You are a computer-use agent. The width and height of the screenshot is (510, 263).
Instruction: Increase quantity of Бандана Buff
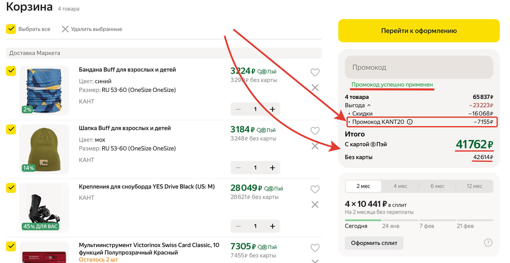(272, 109)
